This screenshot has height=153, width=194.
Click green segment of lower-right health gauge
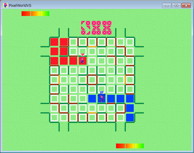pyautogui.click(x=139, y=146)
